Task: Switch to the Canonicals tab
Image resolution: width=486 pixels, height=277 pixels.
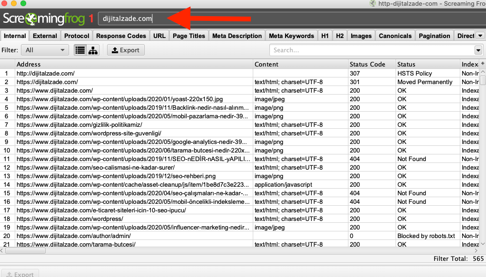Action: [x=395, y=36]
